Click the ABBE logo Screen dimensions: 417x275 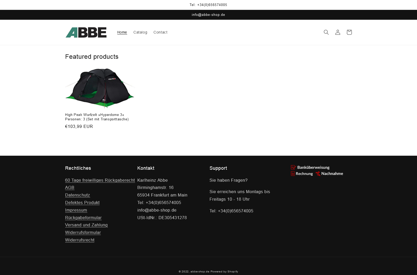(86, 32)
